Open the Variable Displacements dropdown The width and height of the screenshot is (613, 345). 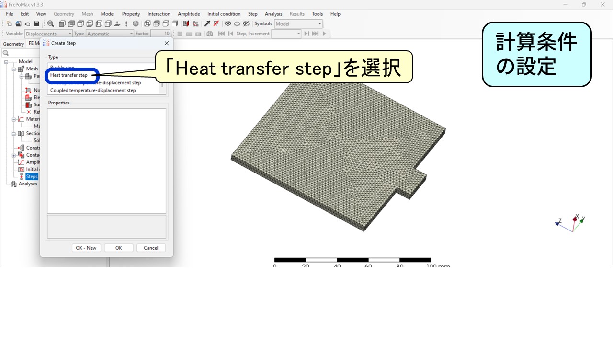click(x=48, y=34)
